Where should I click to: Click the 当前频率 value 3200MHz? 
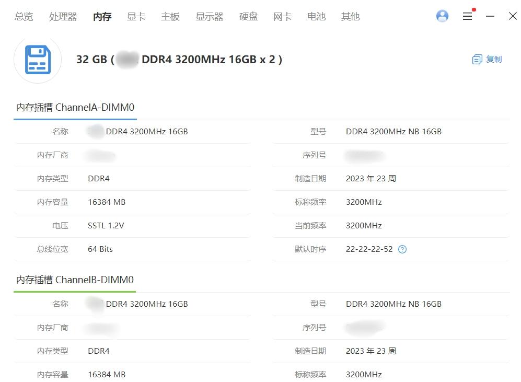(x=364, y=226)
